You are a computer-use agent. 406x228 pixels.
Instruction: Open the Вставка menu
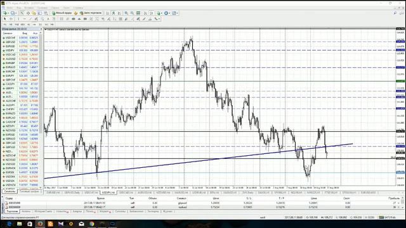pyautogui.click(x=29, y=8)
